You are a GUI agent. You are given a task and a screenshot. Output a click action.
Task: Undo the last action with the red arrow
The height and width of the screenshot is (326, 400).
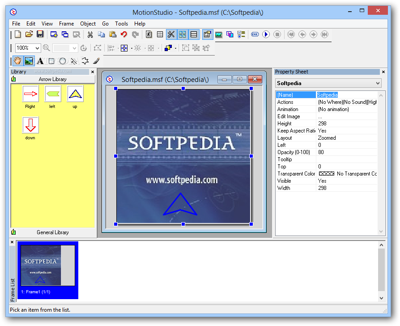124,34
